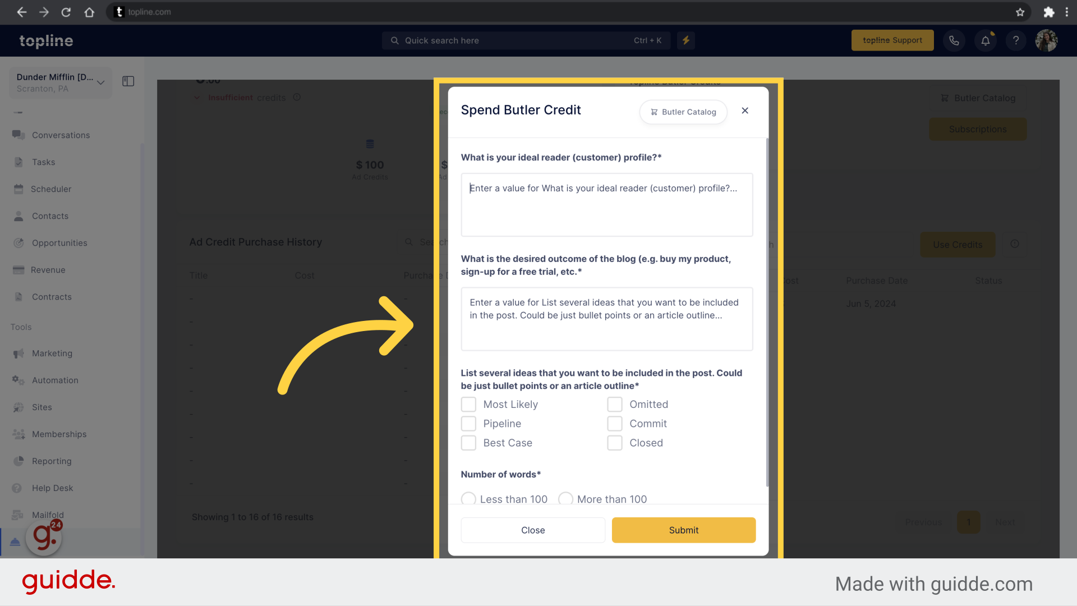Click the lightning bolt quick action icon
The image size is (1077, 606).
pyautogui.click(x=687, y=41)
